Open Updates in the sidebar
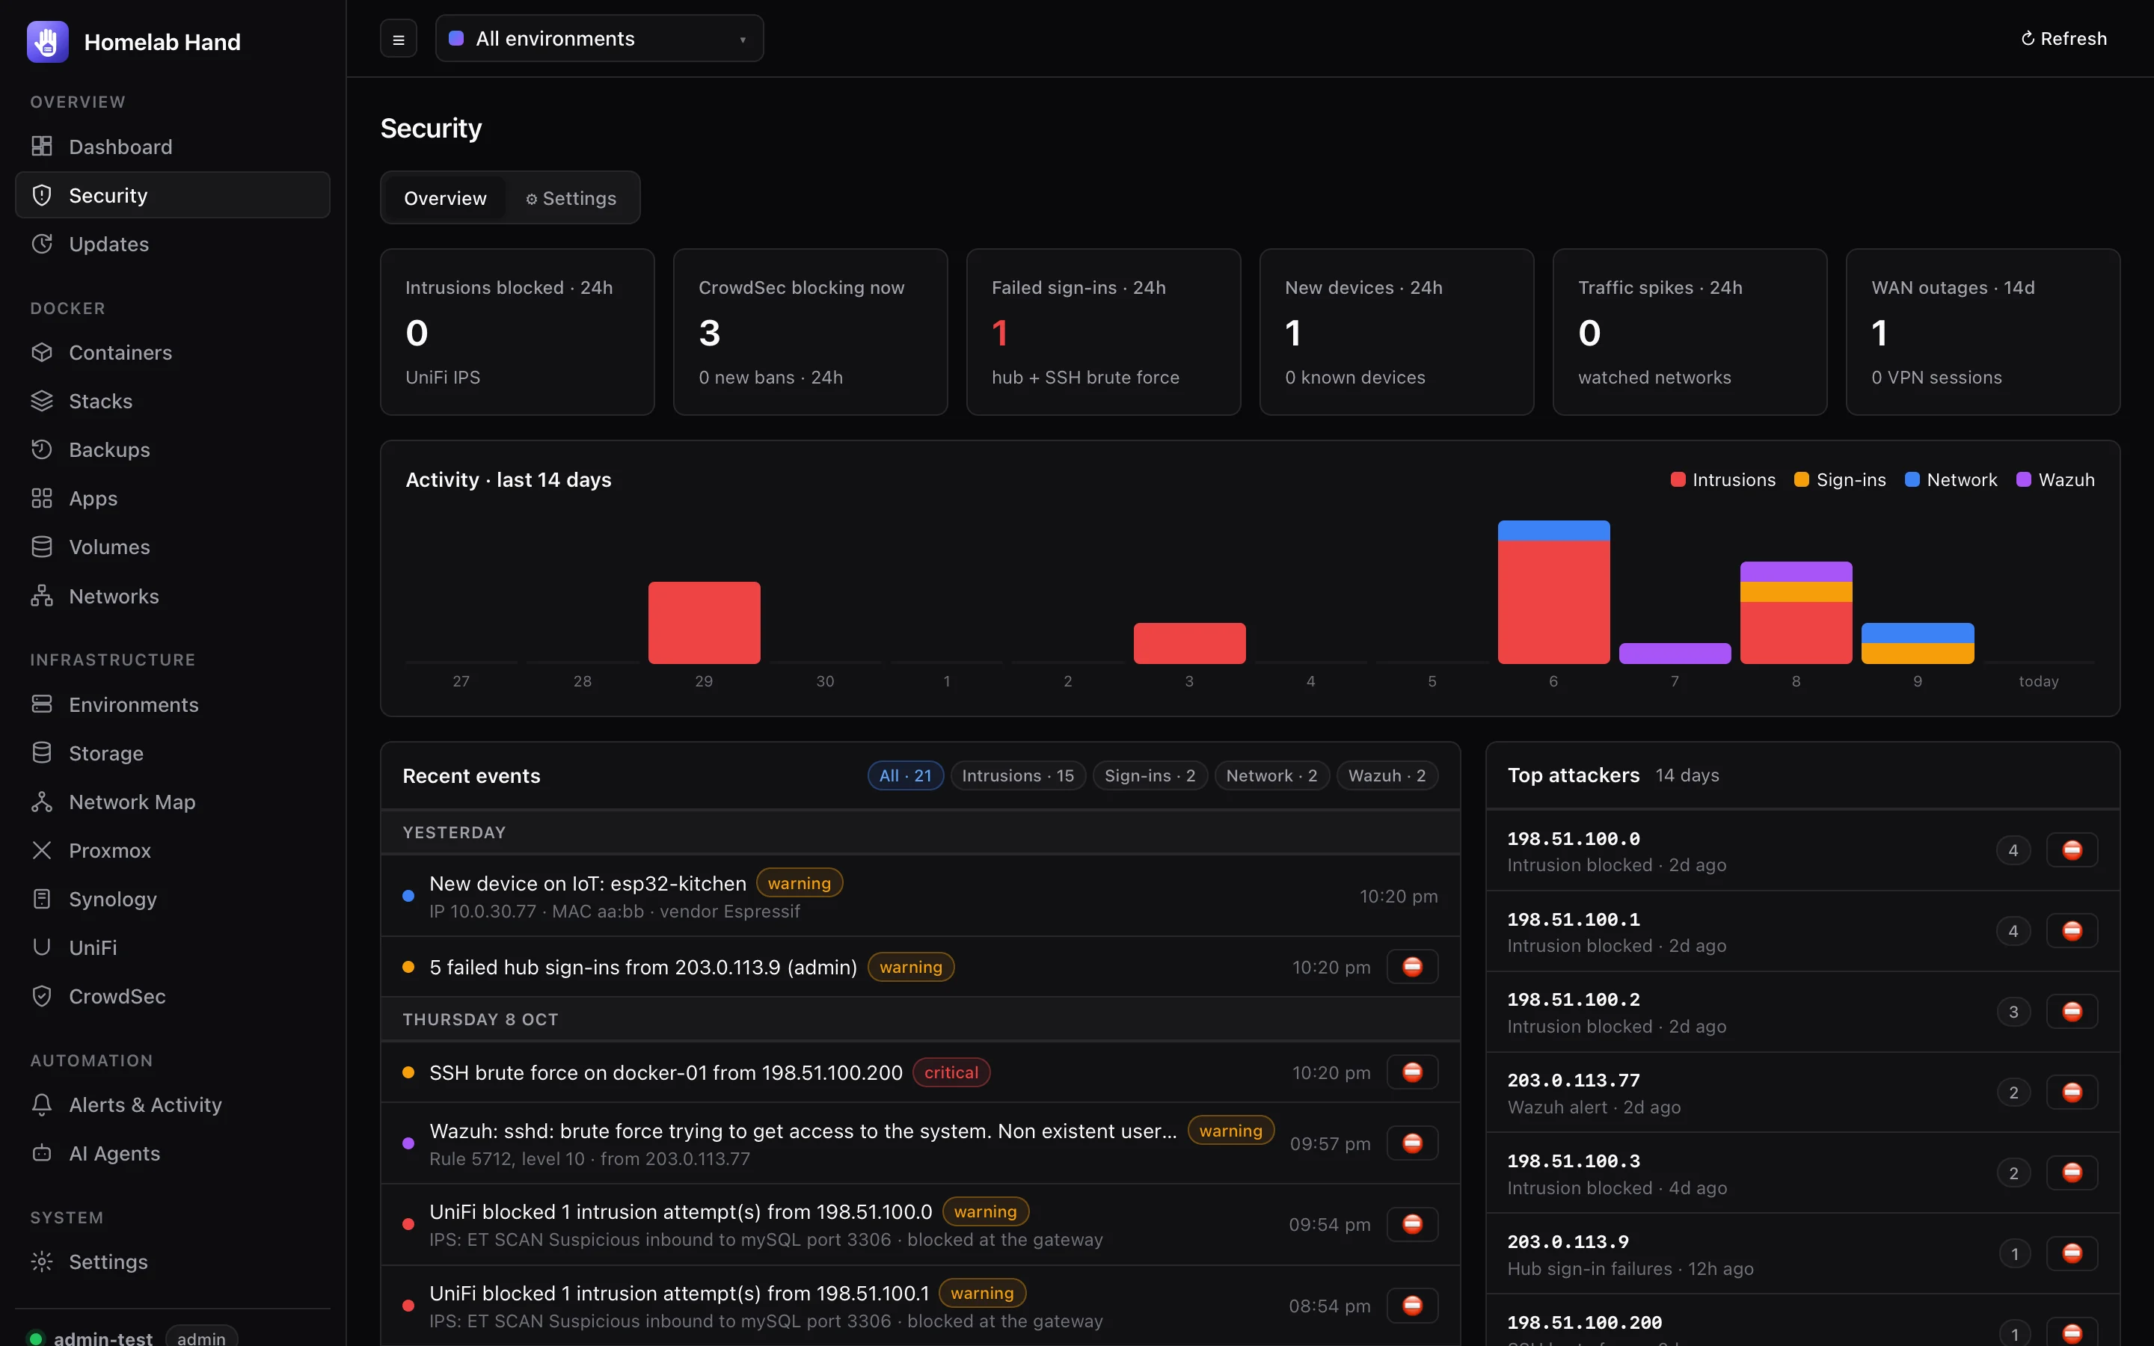2154x1346 pixels. (173, 243)
